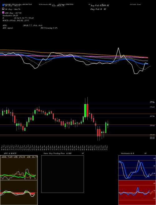The image size is (156, 205).
Task: Click the MACD histogram chart panel
Action: [19, 193]
